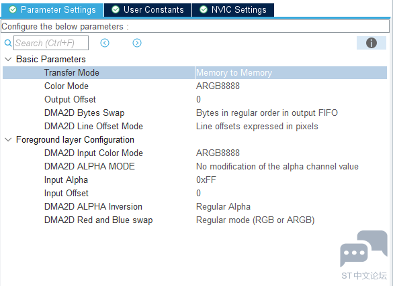Switch to the NVIC Settings tab
This screenshot has height=286, width=393.
(233, 10)
